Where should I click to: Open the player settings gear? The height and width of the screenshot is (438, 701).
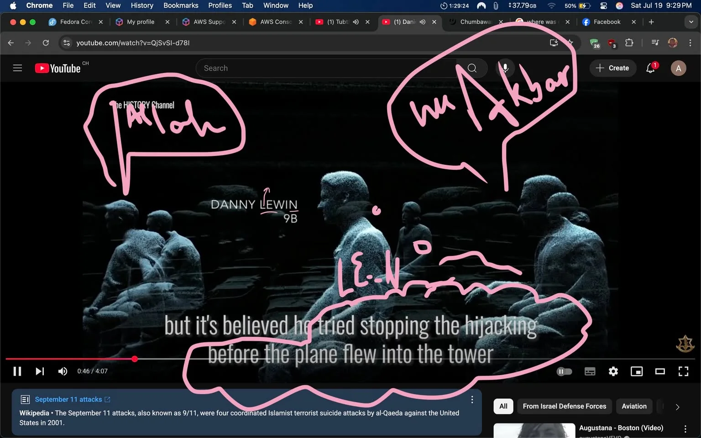[613, 371]
